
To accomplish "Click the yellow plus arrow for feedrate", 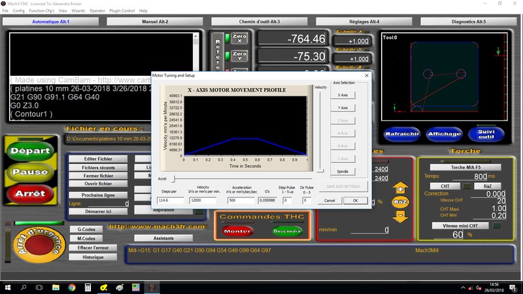I will (x=401, y=188).
